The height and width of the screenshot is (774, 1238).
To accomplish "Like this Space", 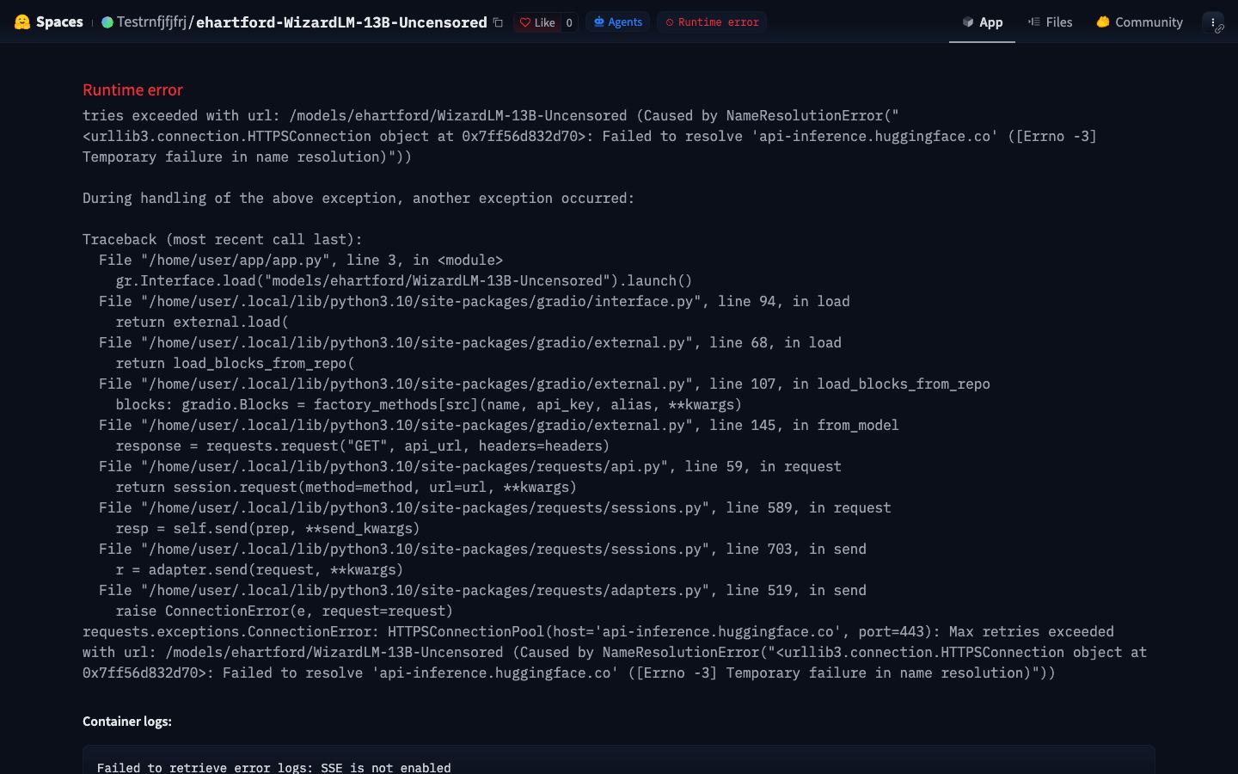I will click(x=537, y=22).
